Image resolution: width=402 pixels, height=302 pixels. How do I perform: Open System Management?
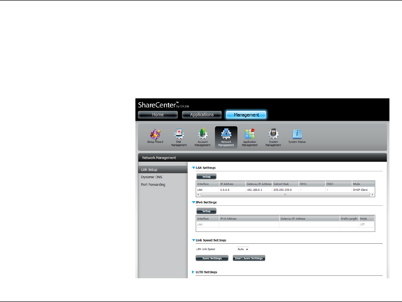pos(273,137)
